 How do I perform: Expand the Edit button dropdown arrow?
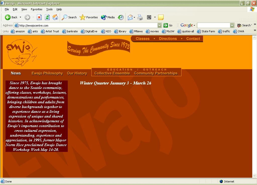click(155, 17)
